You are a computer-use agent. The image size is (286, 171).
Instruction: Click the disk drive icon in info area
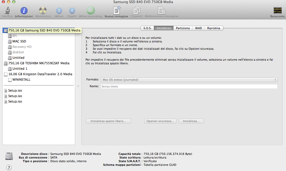pyautogui.click(x=9, y=156)
